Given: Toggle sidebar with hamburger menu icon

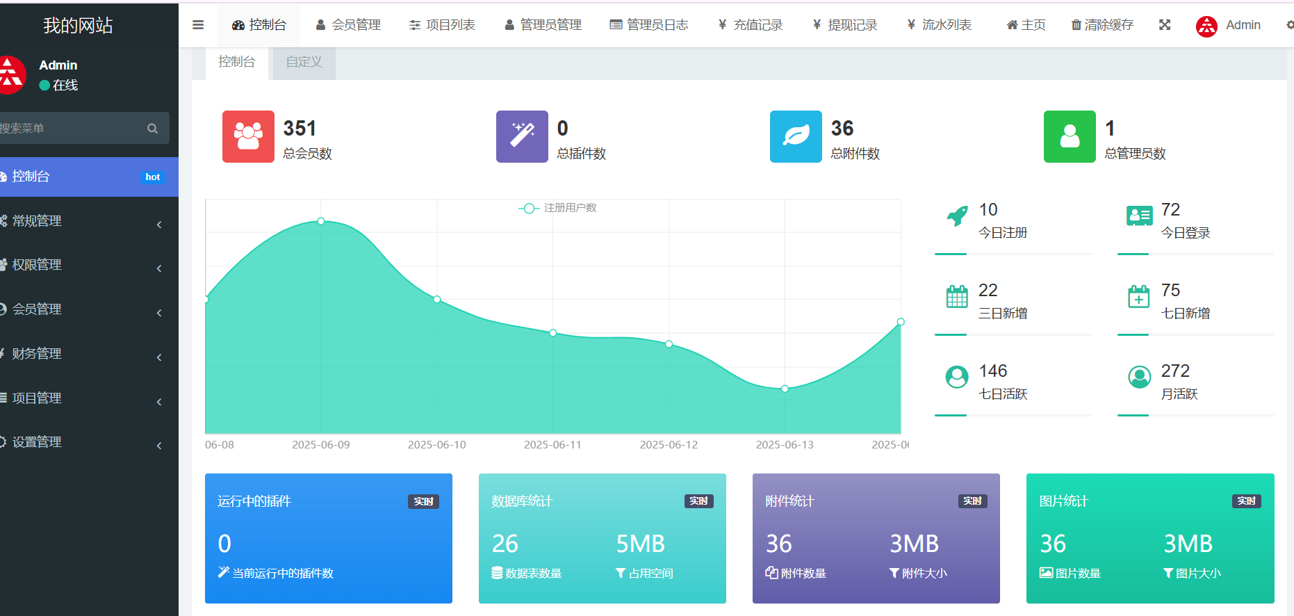Looking at the screenshot, I should pos(198,25).
